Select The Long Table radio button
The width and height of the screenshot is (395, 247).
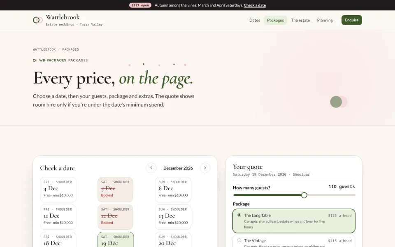click(x=239, y=215)
